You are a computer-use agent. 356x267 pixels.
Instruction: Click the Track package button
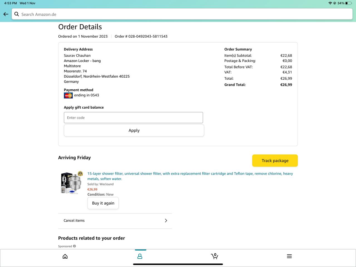pyautogui.click(x=275, y=161)
